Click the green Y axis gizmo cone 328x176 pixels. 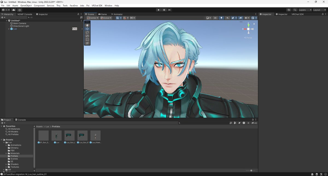[x=248, y=25]
